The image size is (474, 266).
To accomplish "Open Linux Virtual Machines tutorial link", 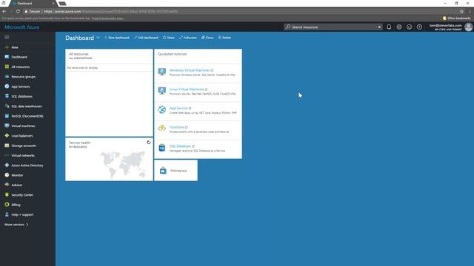I will pos(187,89).
